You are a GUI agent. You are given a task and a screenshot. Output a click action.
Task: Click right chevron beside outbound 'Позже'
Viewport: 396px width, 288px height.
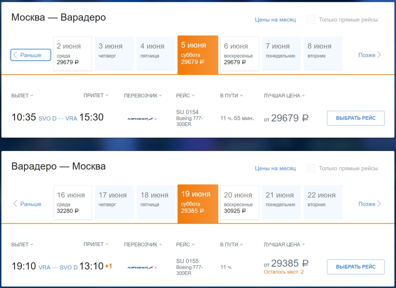379,55
